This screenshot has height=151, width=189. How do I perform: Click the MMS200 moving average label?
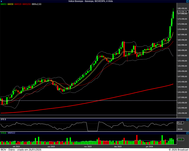(26, 4)
